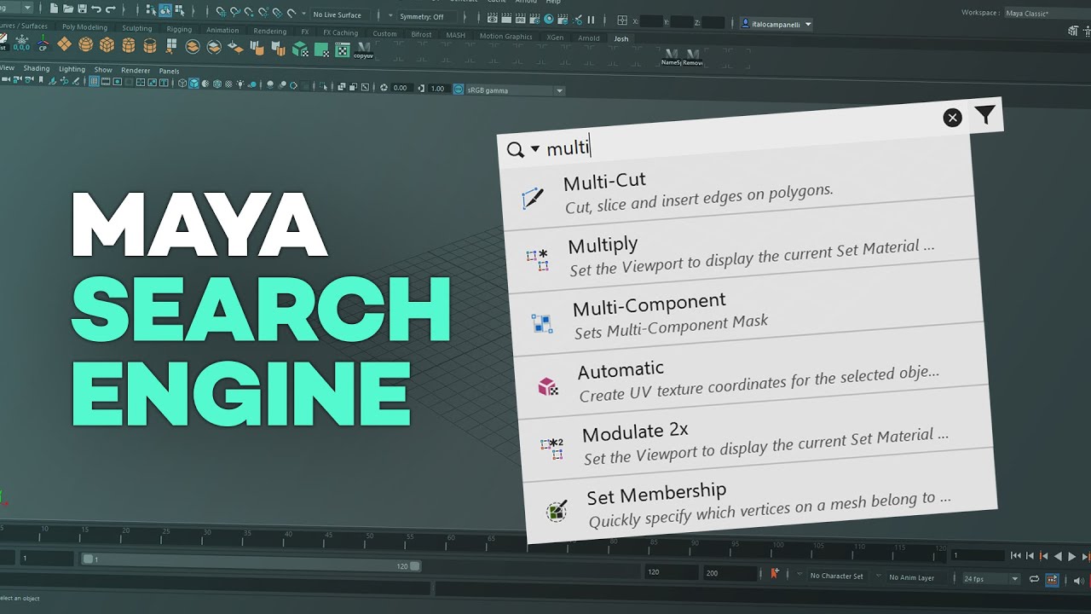
Task: Redo the action in the toolbar
Action: (111, 9)
